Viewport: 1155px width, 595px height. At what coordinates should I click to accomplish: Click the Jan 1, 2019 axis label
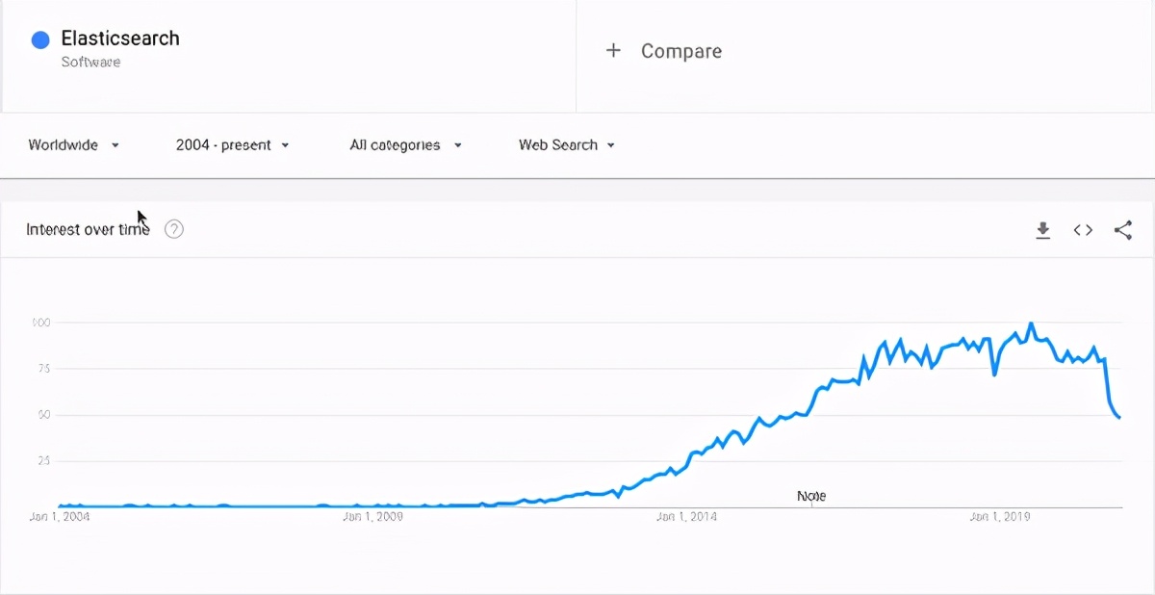pos(1000,517)
